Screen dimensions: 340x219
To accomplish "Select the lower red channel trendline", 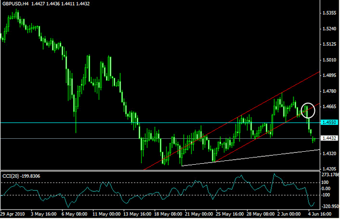I will [x=267, y=133].
